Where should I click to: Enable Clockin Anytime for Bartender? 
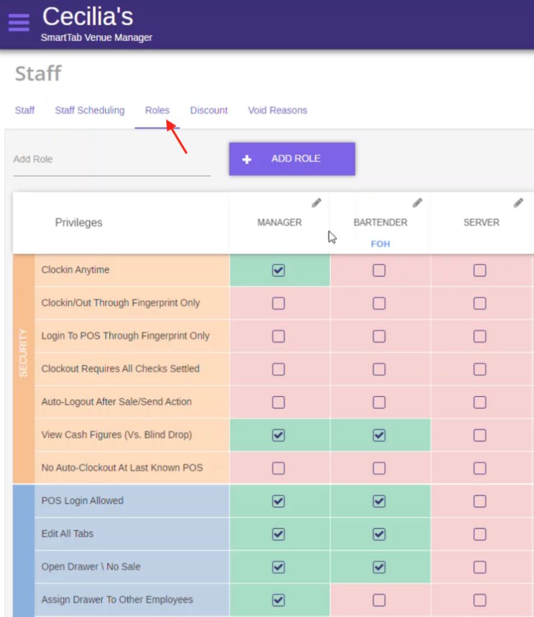point(379,271)
